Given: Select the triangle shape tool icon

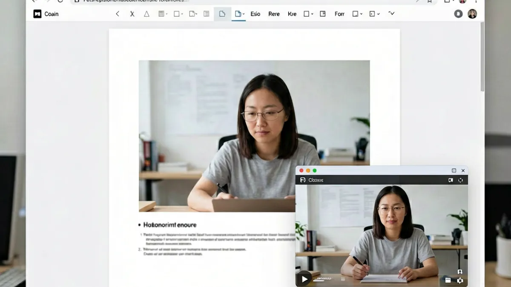Looking at the screenshot, I should (146, 14).
